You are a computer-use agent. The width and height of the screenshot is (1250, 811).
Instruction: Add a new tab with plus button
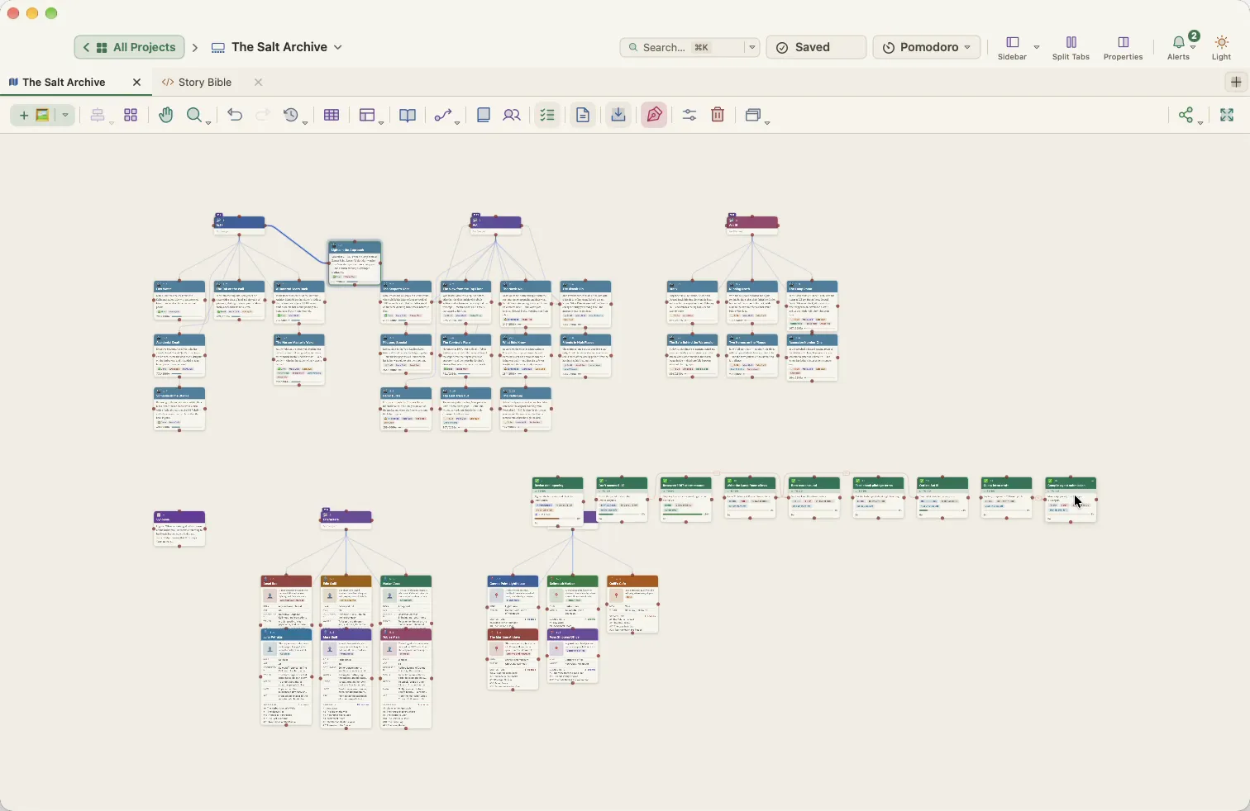point(1236,83)
